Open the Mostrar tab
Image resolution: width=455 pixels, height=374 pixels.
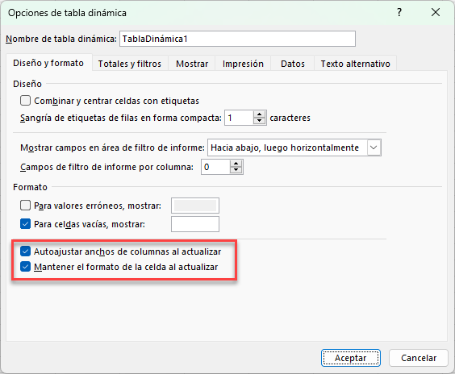pos(192,64)
